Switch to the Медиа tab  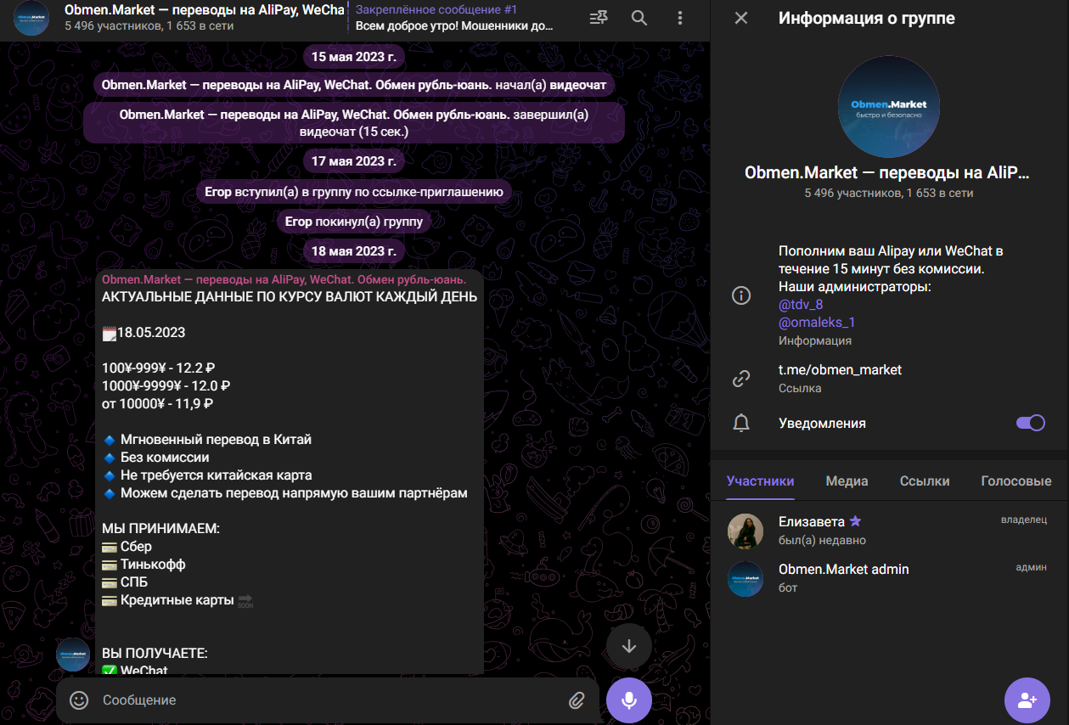coord(847,481)
